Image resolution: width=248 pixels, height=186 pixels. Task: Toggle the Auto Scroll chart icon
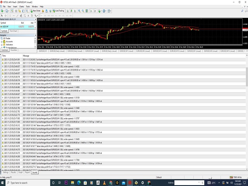[x=91, y=11]
